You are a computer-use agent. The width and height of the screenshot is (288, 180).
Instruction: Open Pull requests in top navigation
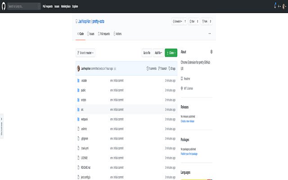(x=48, y=6)
